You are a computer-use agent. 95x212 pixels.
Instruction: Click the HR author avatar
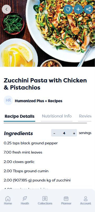[x=8, y=100]
